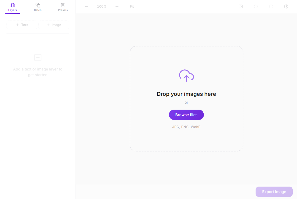Open the help icon
Screen dimensions: 297x199
(x=286, y=6)
